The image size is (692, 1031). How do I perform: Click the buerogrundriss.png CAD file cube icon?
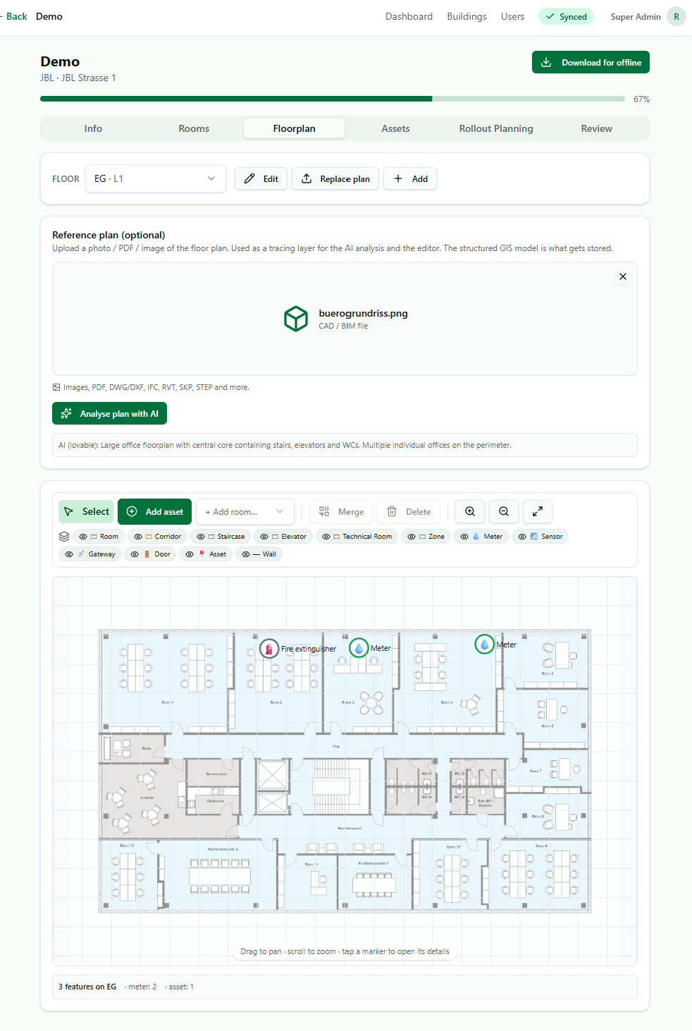click(x=296, y=319)
